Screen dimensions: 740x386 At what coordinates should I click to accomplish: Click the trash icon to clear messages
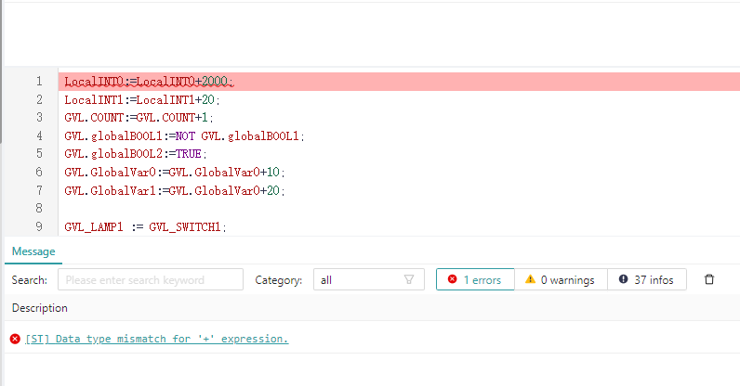point(708,279)
